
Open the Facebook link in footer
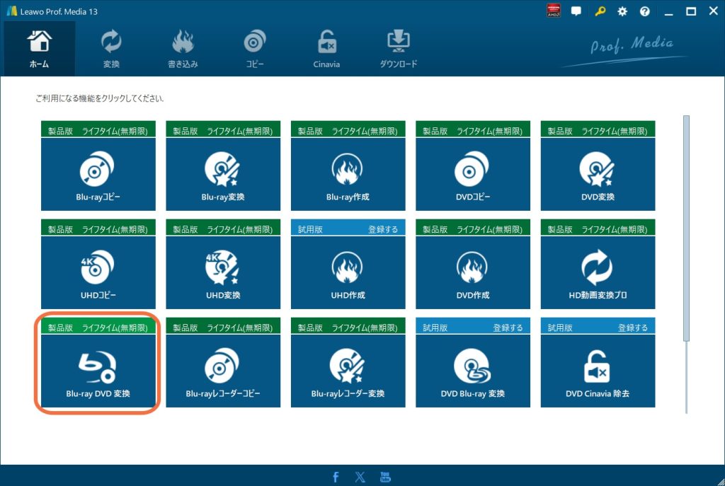(336, 477)
